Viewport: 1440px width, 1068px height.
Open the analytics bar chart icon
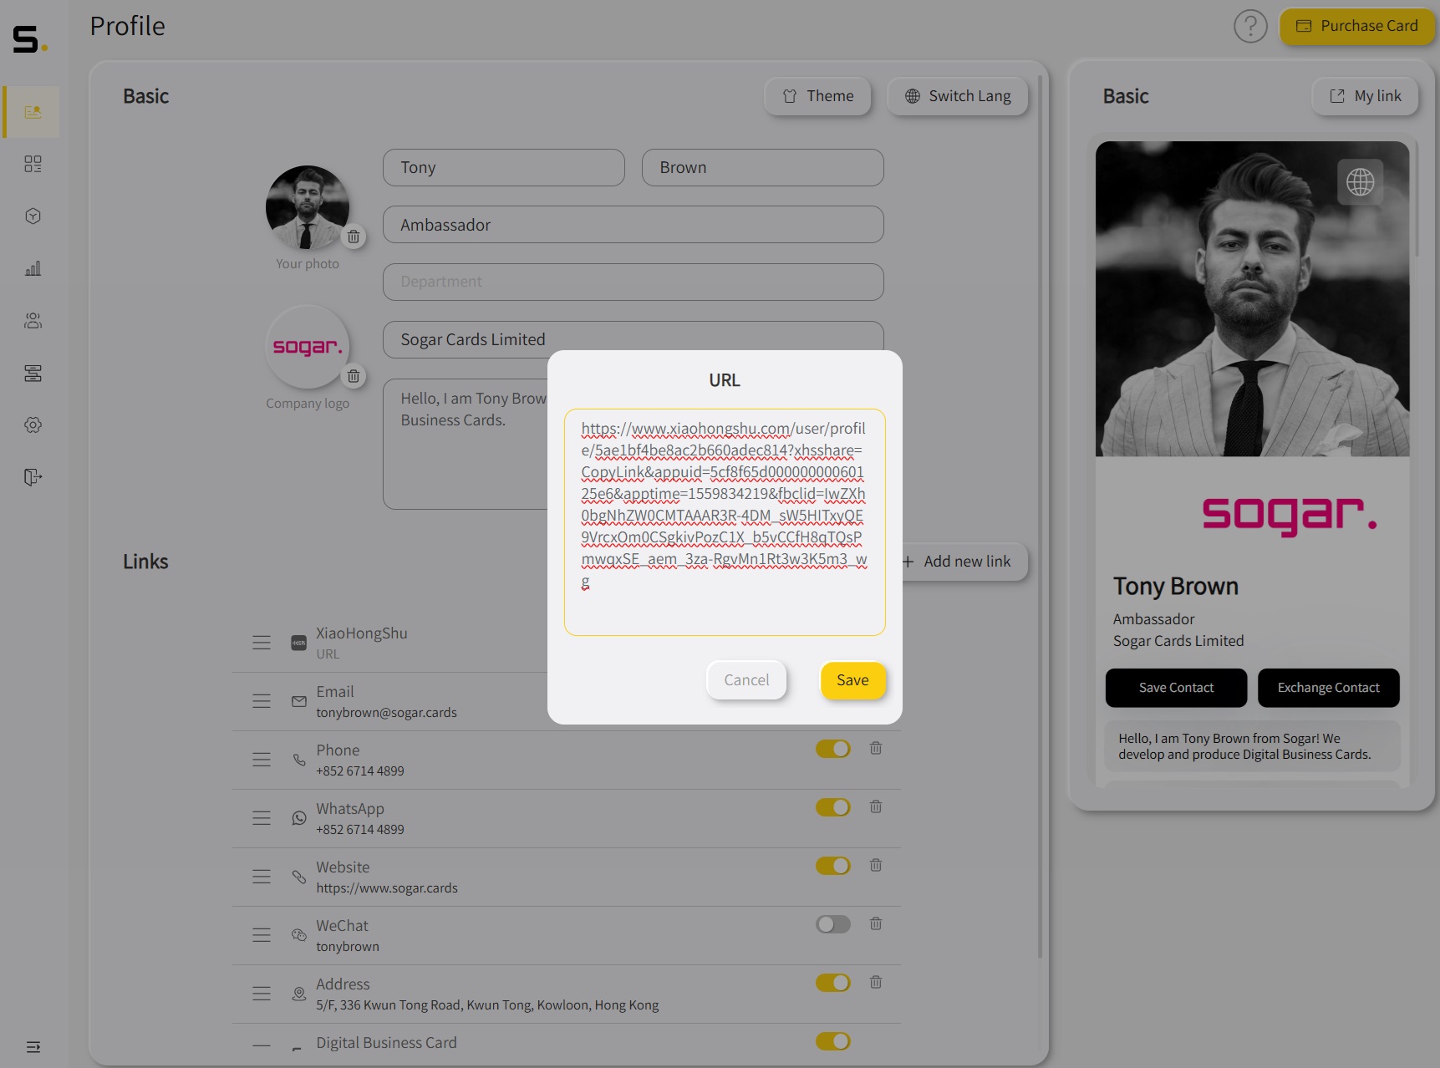click(x=33, y=268)
